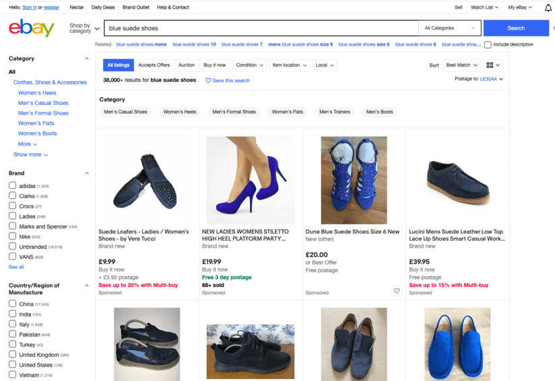Image resolution: width=555 pixels, height=381 pixels.
Task: Open Brand Outlet link
Action: click(135, 7)
